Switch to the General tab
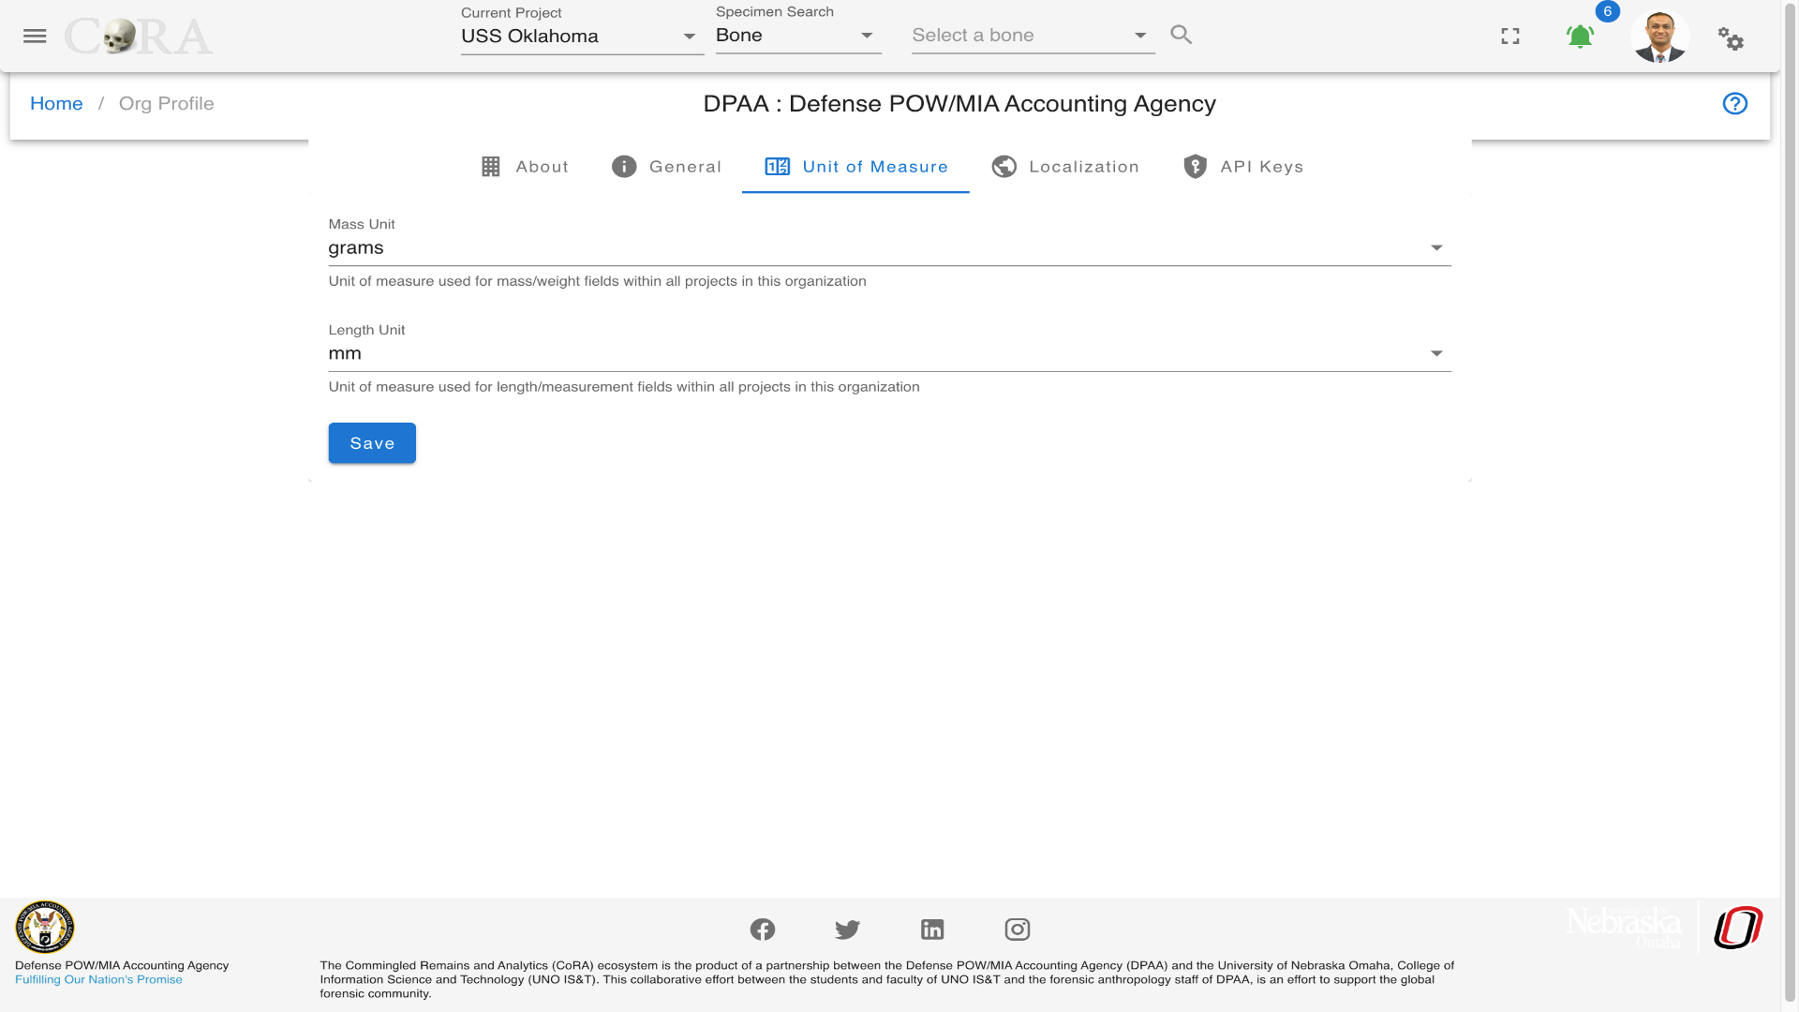Screen dimensions: 1799x1012 [666, 167]
